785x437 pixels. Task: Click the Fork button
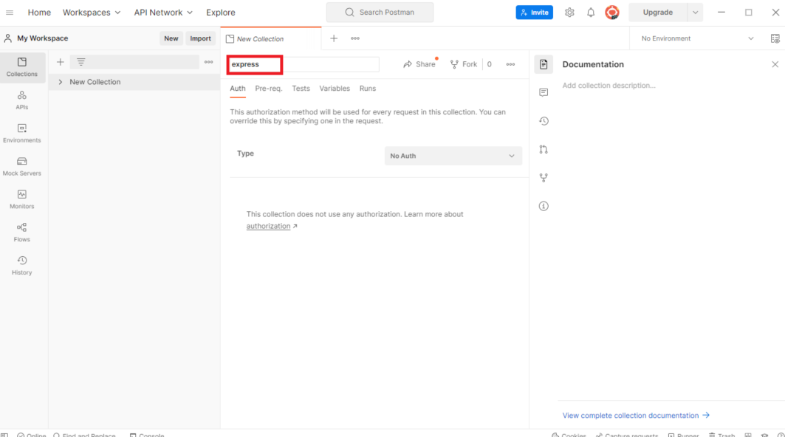pyautogui.click(x=464, y=64)
